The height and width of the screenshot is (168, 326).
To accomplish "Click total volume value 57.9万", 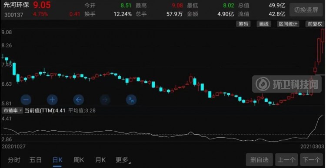I will [x=174, y=14].
